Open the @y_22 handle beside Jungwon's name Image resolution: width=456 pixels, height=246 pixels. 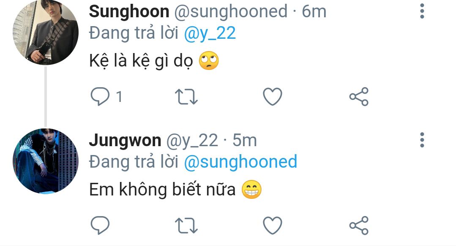point(192,141)
